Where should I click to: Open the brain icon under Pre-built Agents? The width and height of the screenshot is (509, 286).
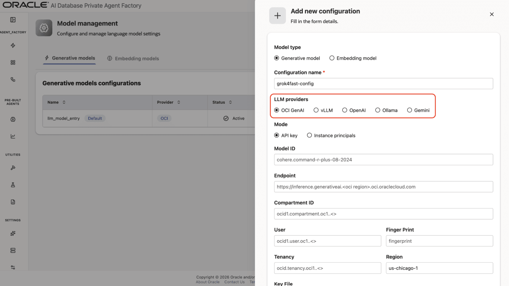tap(13, 119)
